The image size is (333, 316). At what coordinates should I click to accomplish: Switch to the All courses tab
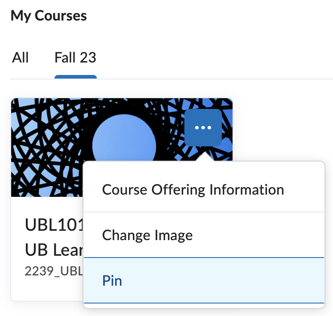[21, 58]
